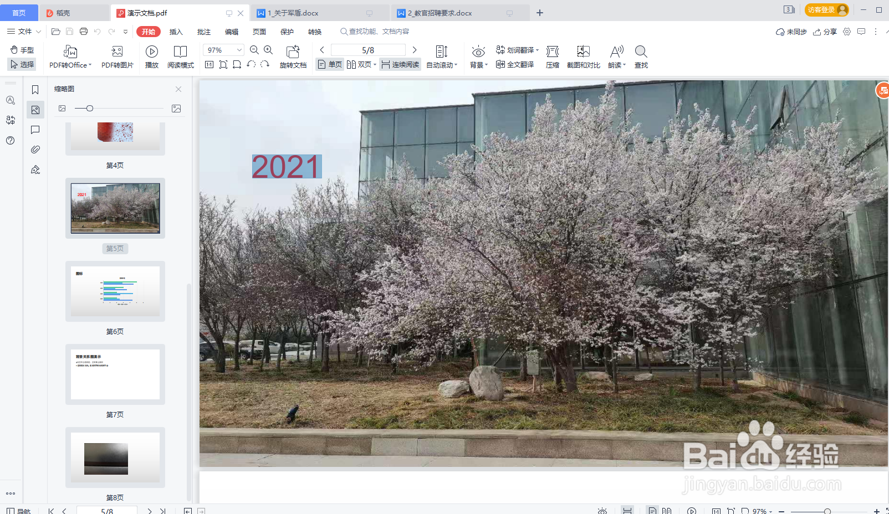This screenshot has width=889, height=514.
Task: Select the Hand (手型) tool
Action: [22, 50]
